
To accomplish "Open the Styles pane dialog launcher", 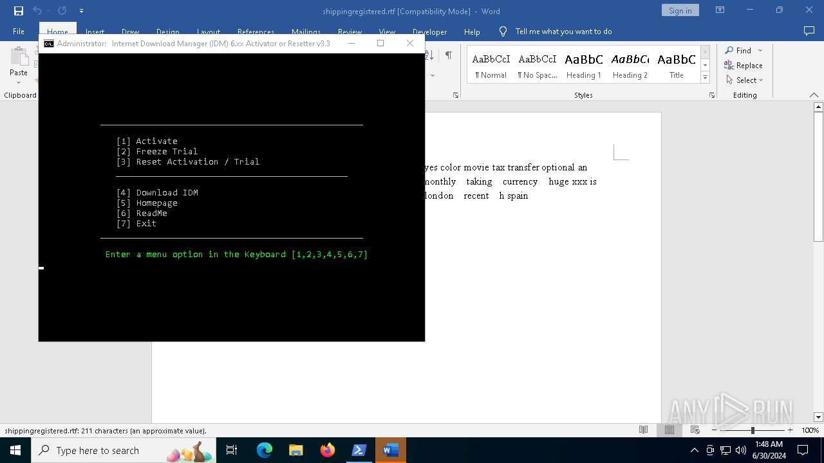I will (712, 95).
